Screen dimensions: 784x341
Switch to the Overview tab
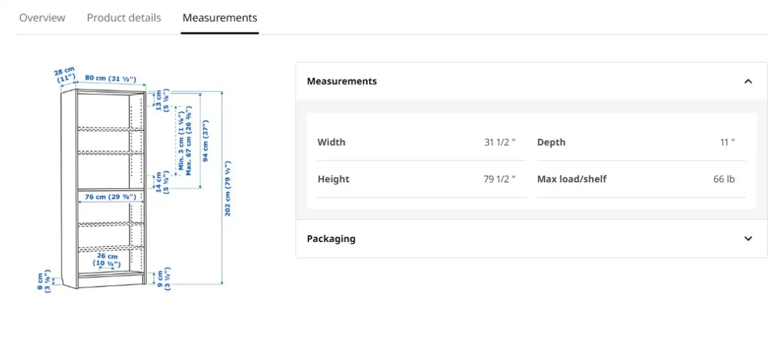(42, 18)
